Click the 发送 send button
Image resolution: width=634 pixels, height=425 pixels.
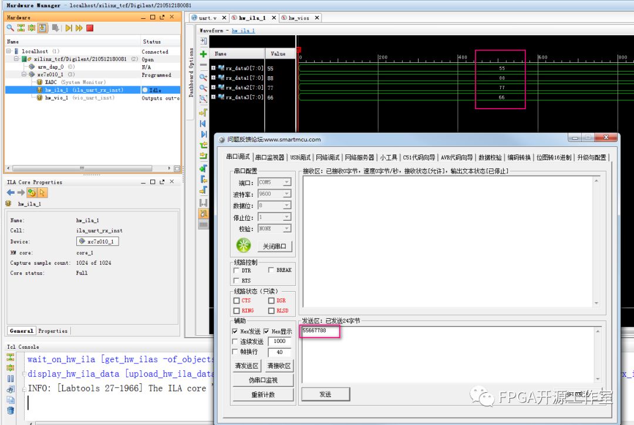325,394
